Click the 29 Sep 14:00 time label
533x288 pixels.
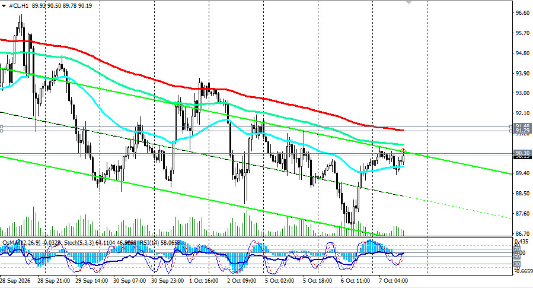pyautogui.click(x=91, y=281)
